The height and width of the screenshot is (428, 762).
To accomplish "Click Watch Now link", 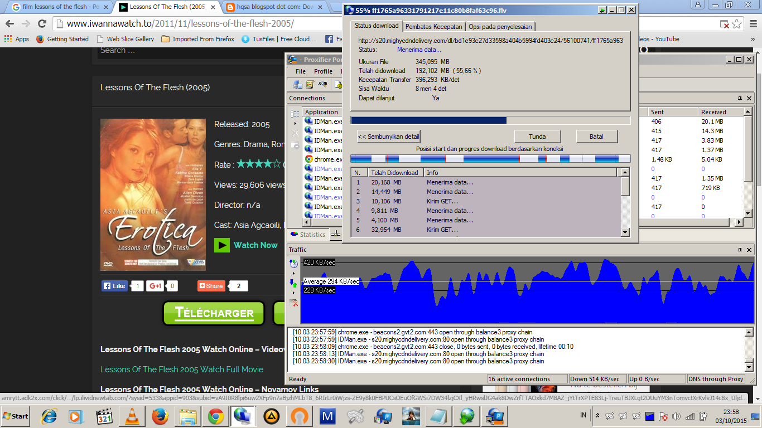I will (246, 245).
